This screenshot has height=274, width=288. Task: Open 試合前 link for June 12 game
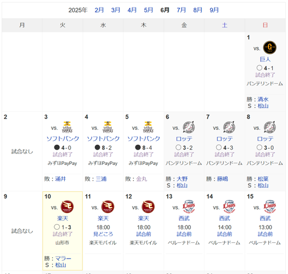pyautogui.click(x=144, y=234)
